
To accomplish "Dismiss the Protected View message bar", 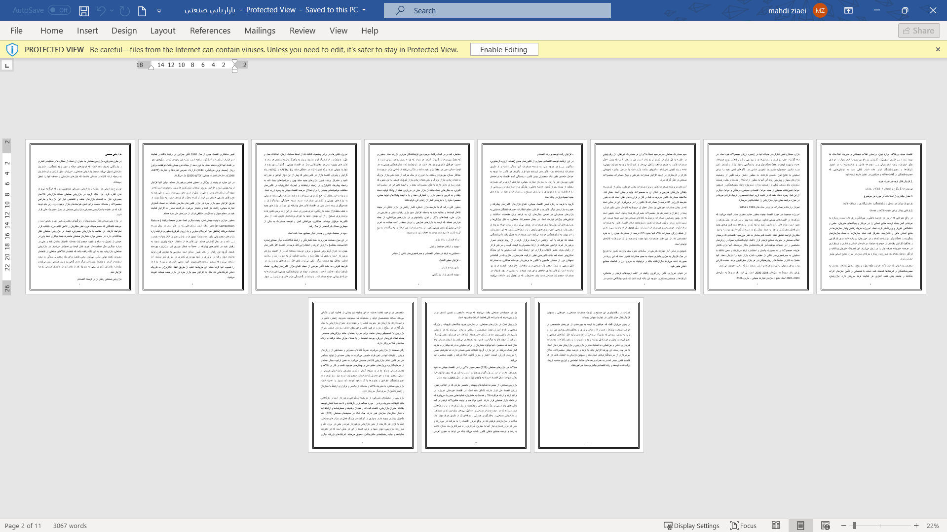I will click(938, 49).
